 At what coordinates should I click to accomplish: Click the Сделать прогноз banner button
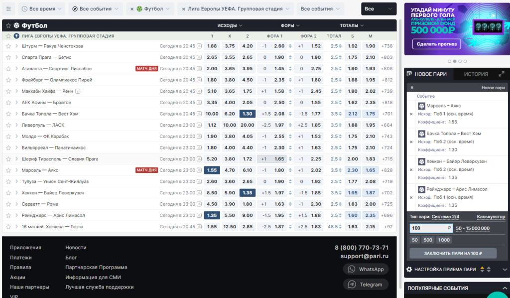click(x=436, y=44)
